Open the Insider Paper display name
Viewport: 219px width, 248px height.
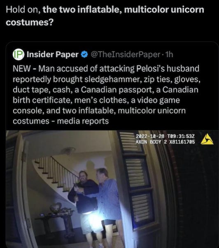pos(53,55)
